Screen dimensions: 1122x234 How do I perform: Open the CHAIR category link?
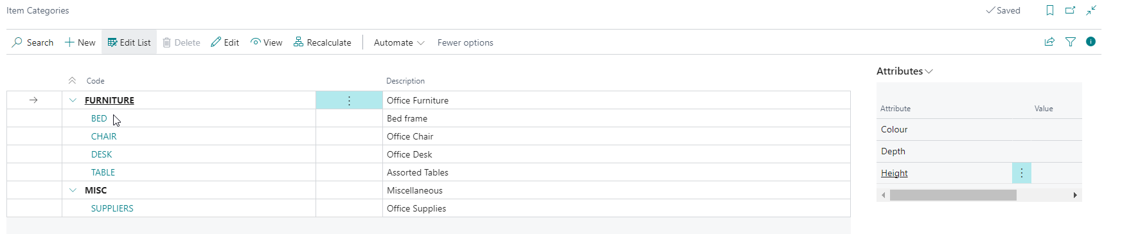(104, 136)
